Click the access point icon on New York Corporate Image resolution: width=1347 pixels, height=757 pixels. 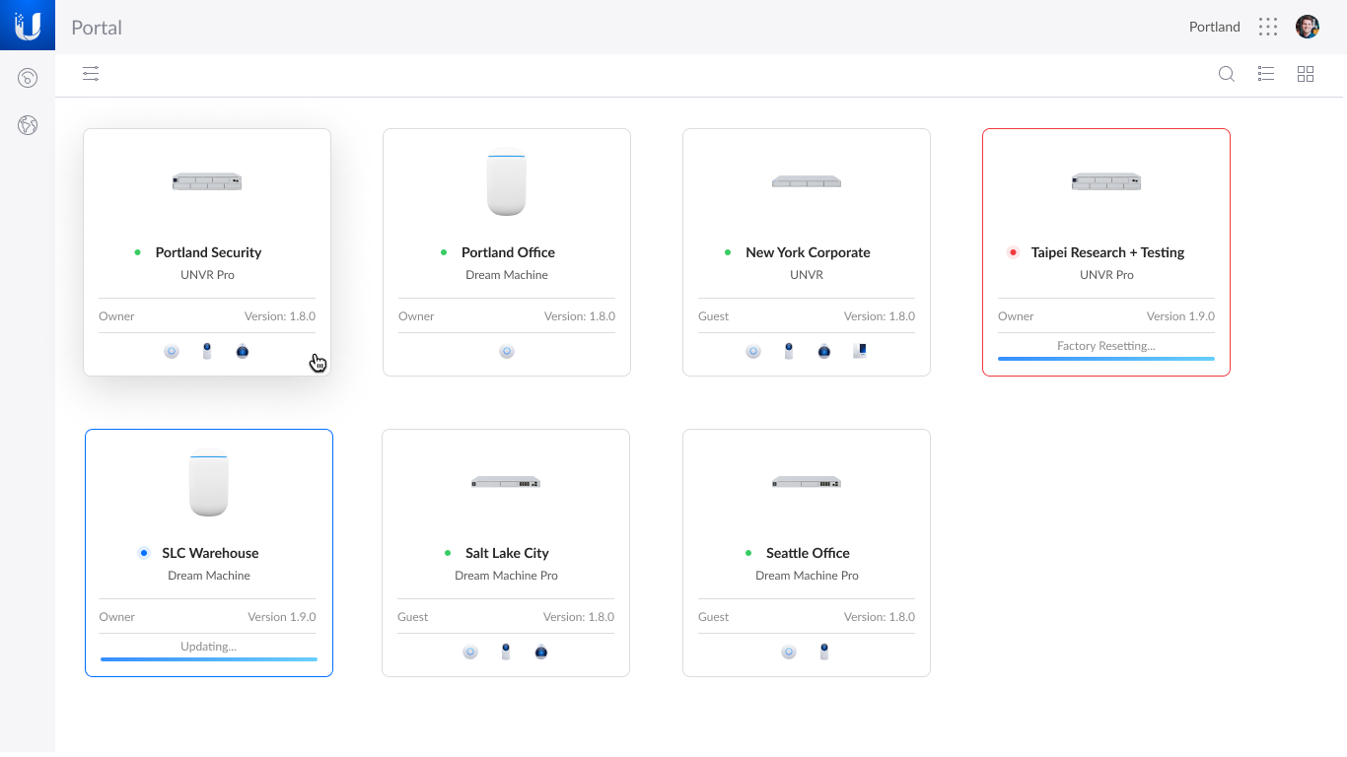point(753,351)
